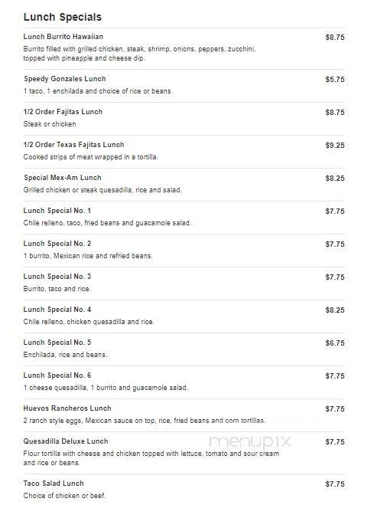Screen dimensions: 387x505
Task: Click the $9.25 Texas Fajitas price
Action: pyautogui.click(x=334, y=146)
